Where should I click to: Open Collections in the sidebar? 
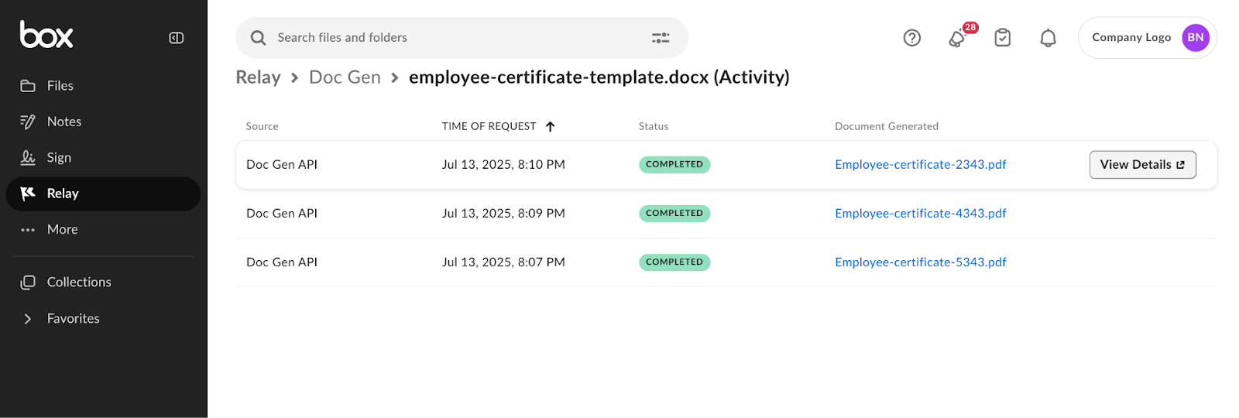click(x=78, y=283)
